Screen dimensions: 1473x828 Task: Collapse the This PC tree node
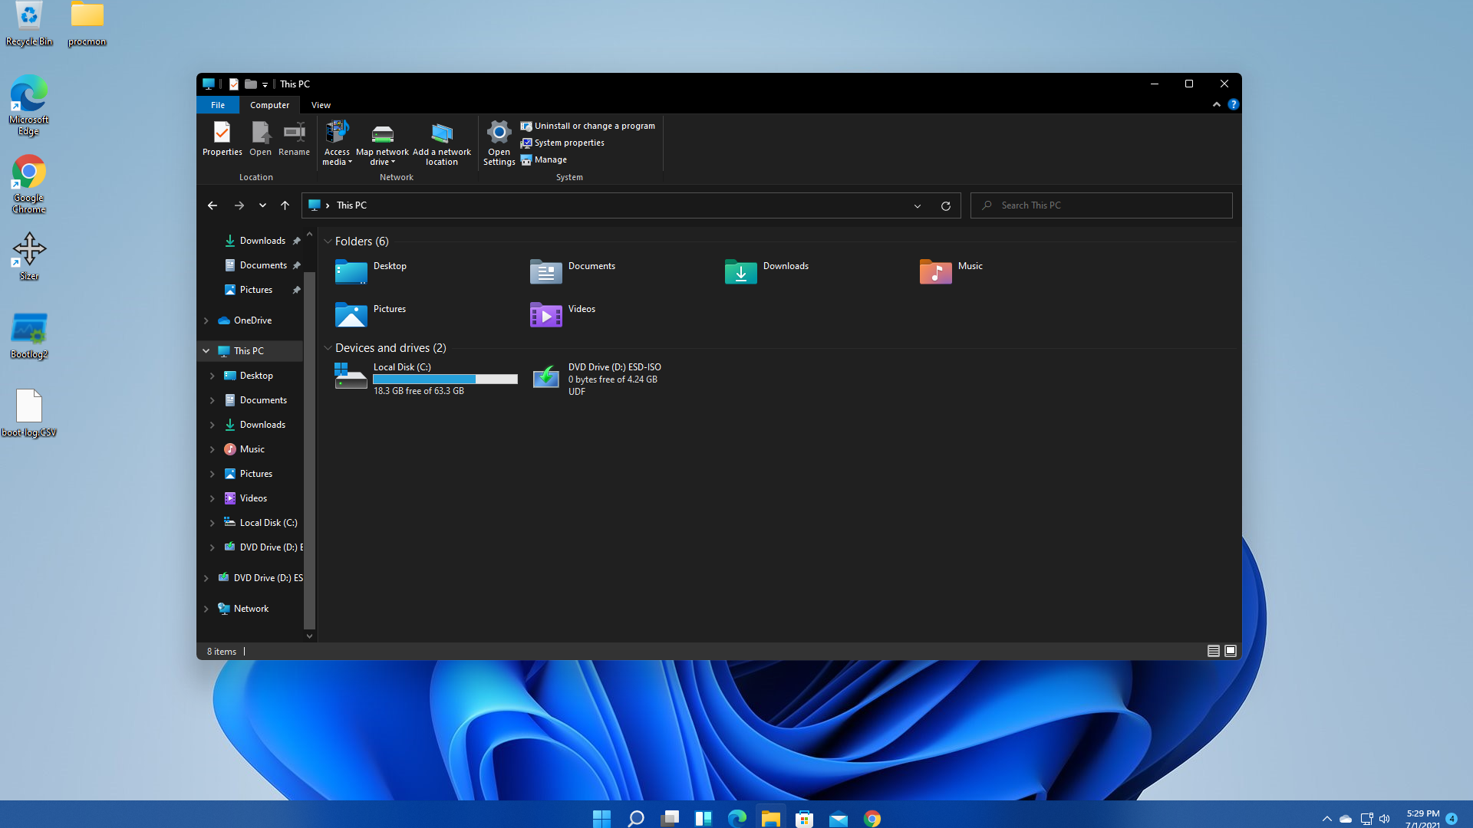(x=206, y=351)
